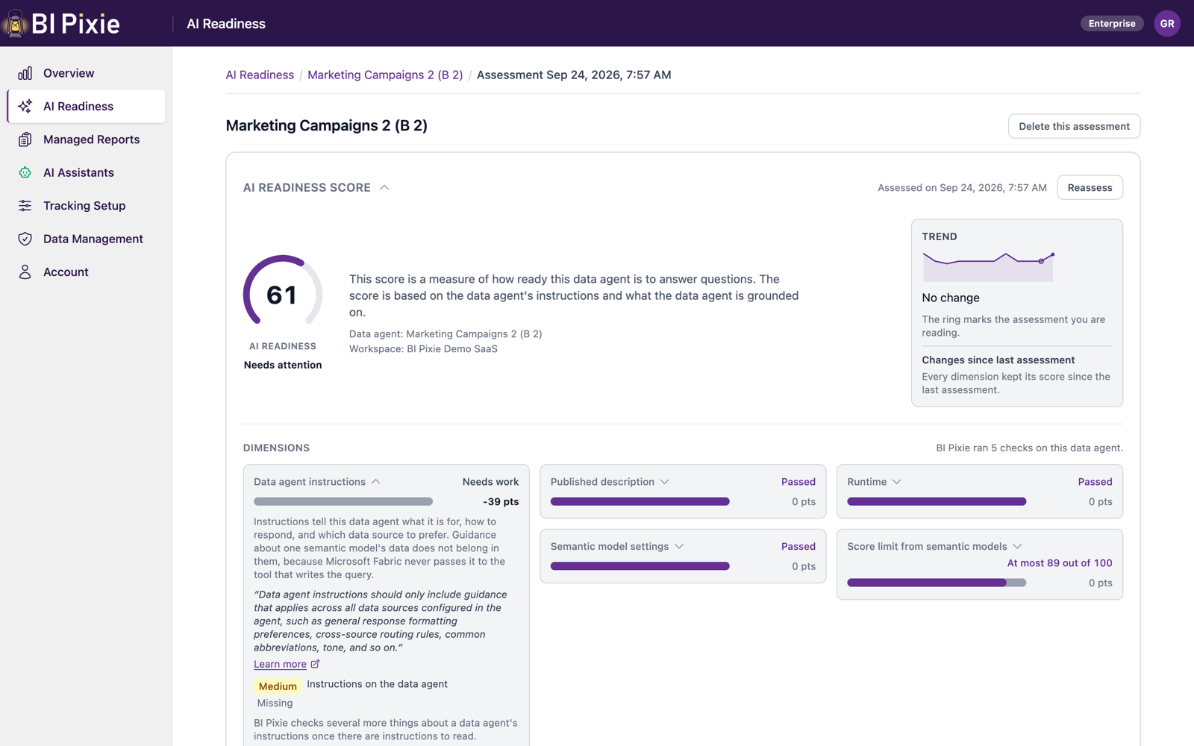Click the Data Management shield icon
The image size is (1194, 746).
point(25,239)
